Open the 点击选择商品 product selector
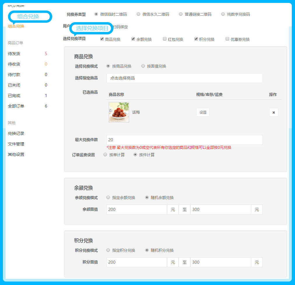 (185, 78)
